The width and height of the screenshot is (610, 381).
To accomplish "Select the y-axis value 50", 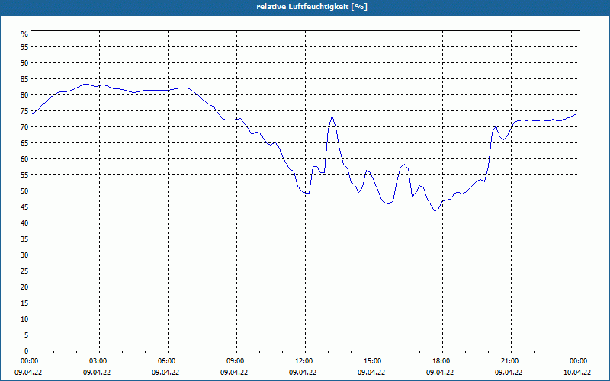I will coord(24,191).
